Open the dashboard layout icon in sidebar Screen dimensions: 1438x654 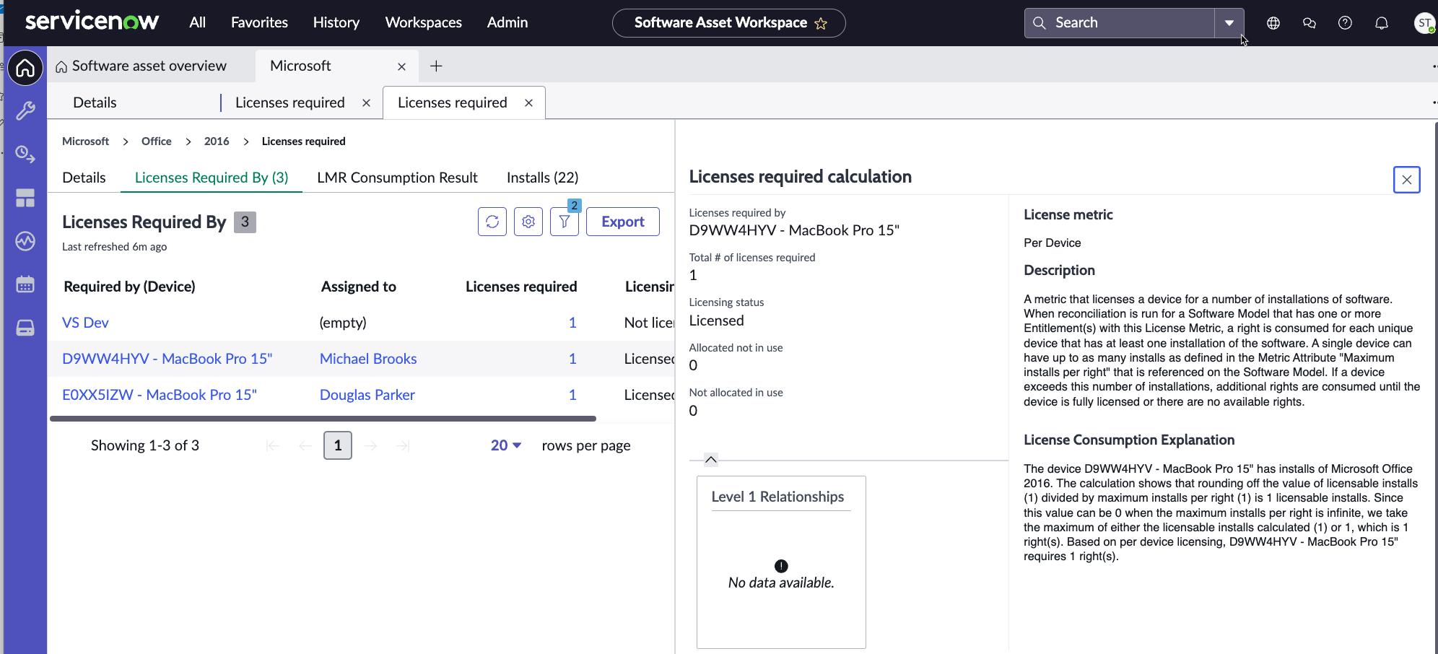coord(25,198)
